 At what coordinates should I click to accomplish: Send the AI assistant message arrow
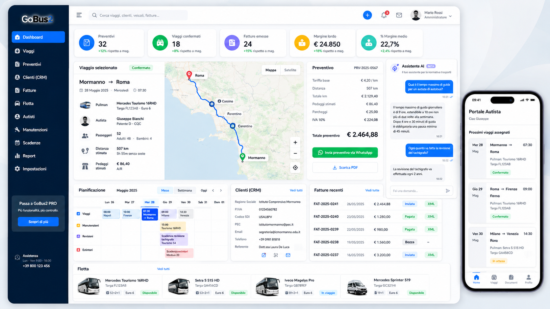click(448, 191)
